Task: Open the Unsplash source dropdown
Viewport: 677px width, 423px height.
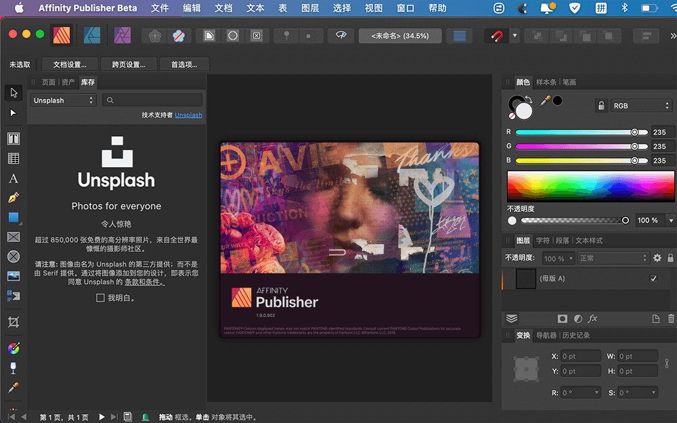Action: click(x=64, y=100)
